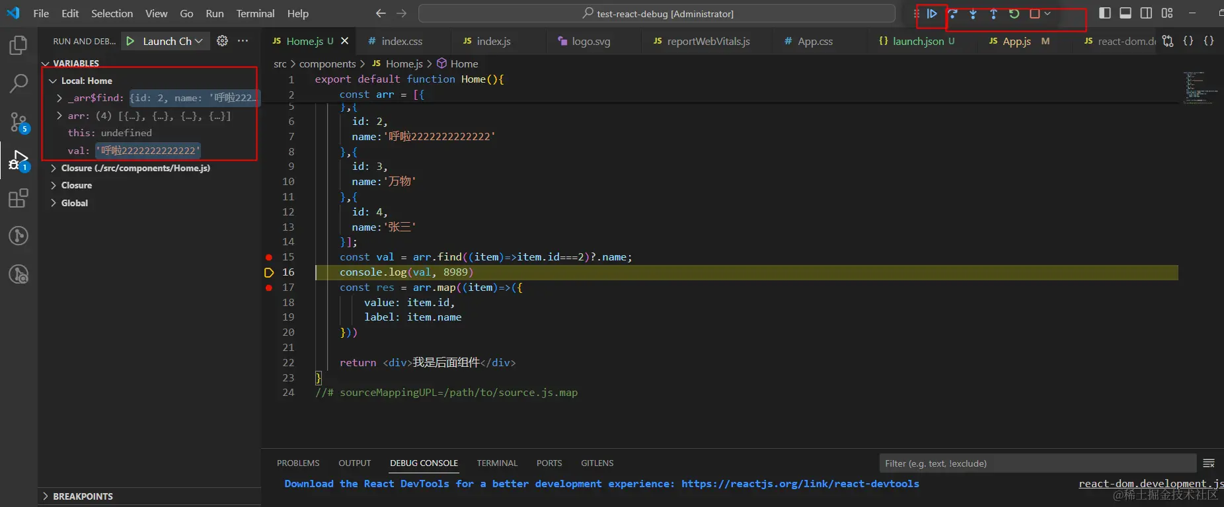Open launch.json via gear icon
The image size is (1224, 507).
tap(223, 41)
